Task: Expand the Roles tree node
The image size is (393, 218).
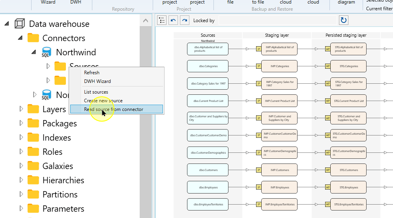Action: click(x=21, y=152)
